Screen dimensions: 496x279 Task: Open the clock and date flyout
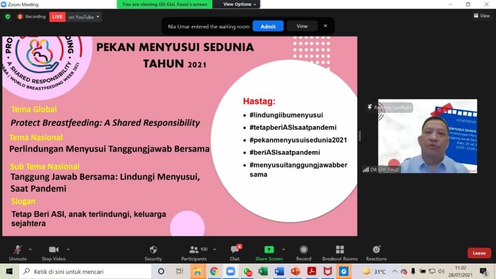(x=460, y=271)
